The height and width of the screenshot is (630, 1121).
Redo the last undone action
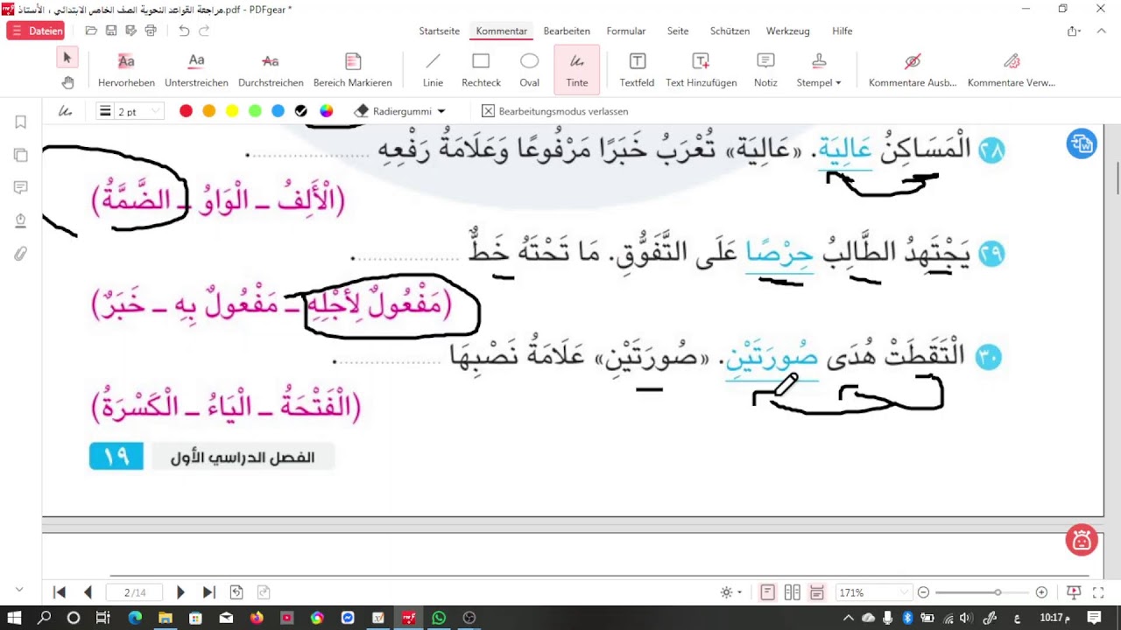(204, 31)
